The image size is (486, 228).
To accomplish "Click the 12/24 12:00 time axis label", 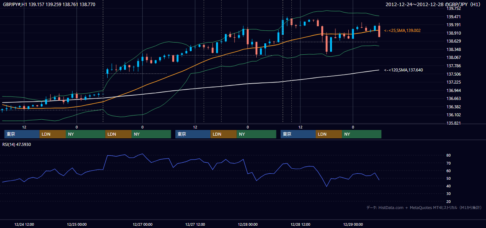I will pos(24,224).
